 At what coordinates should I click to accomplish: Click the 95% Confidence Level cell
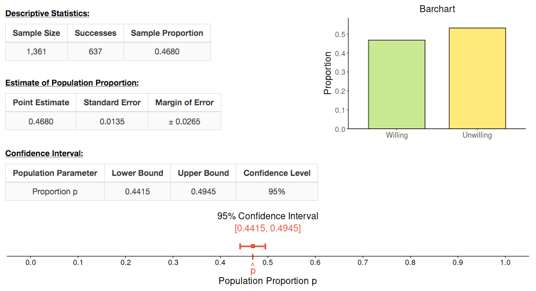pyautogui.click(x=277, y=191)
